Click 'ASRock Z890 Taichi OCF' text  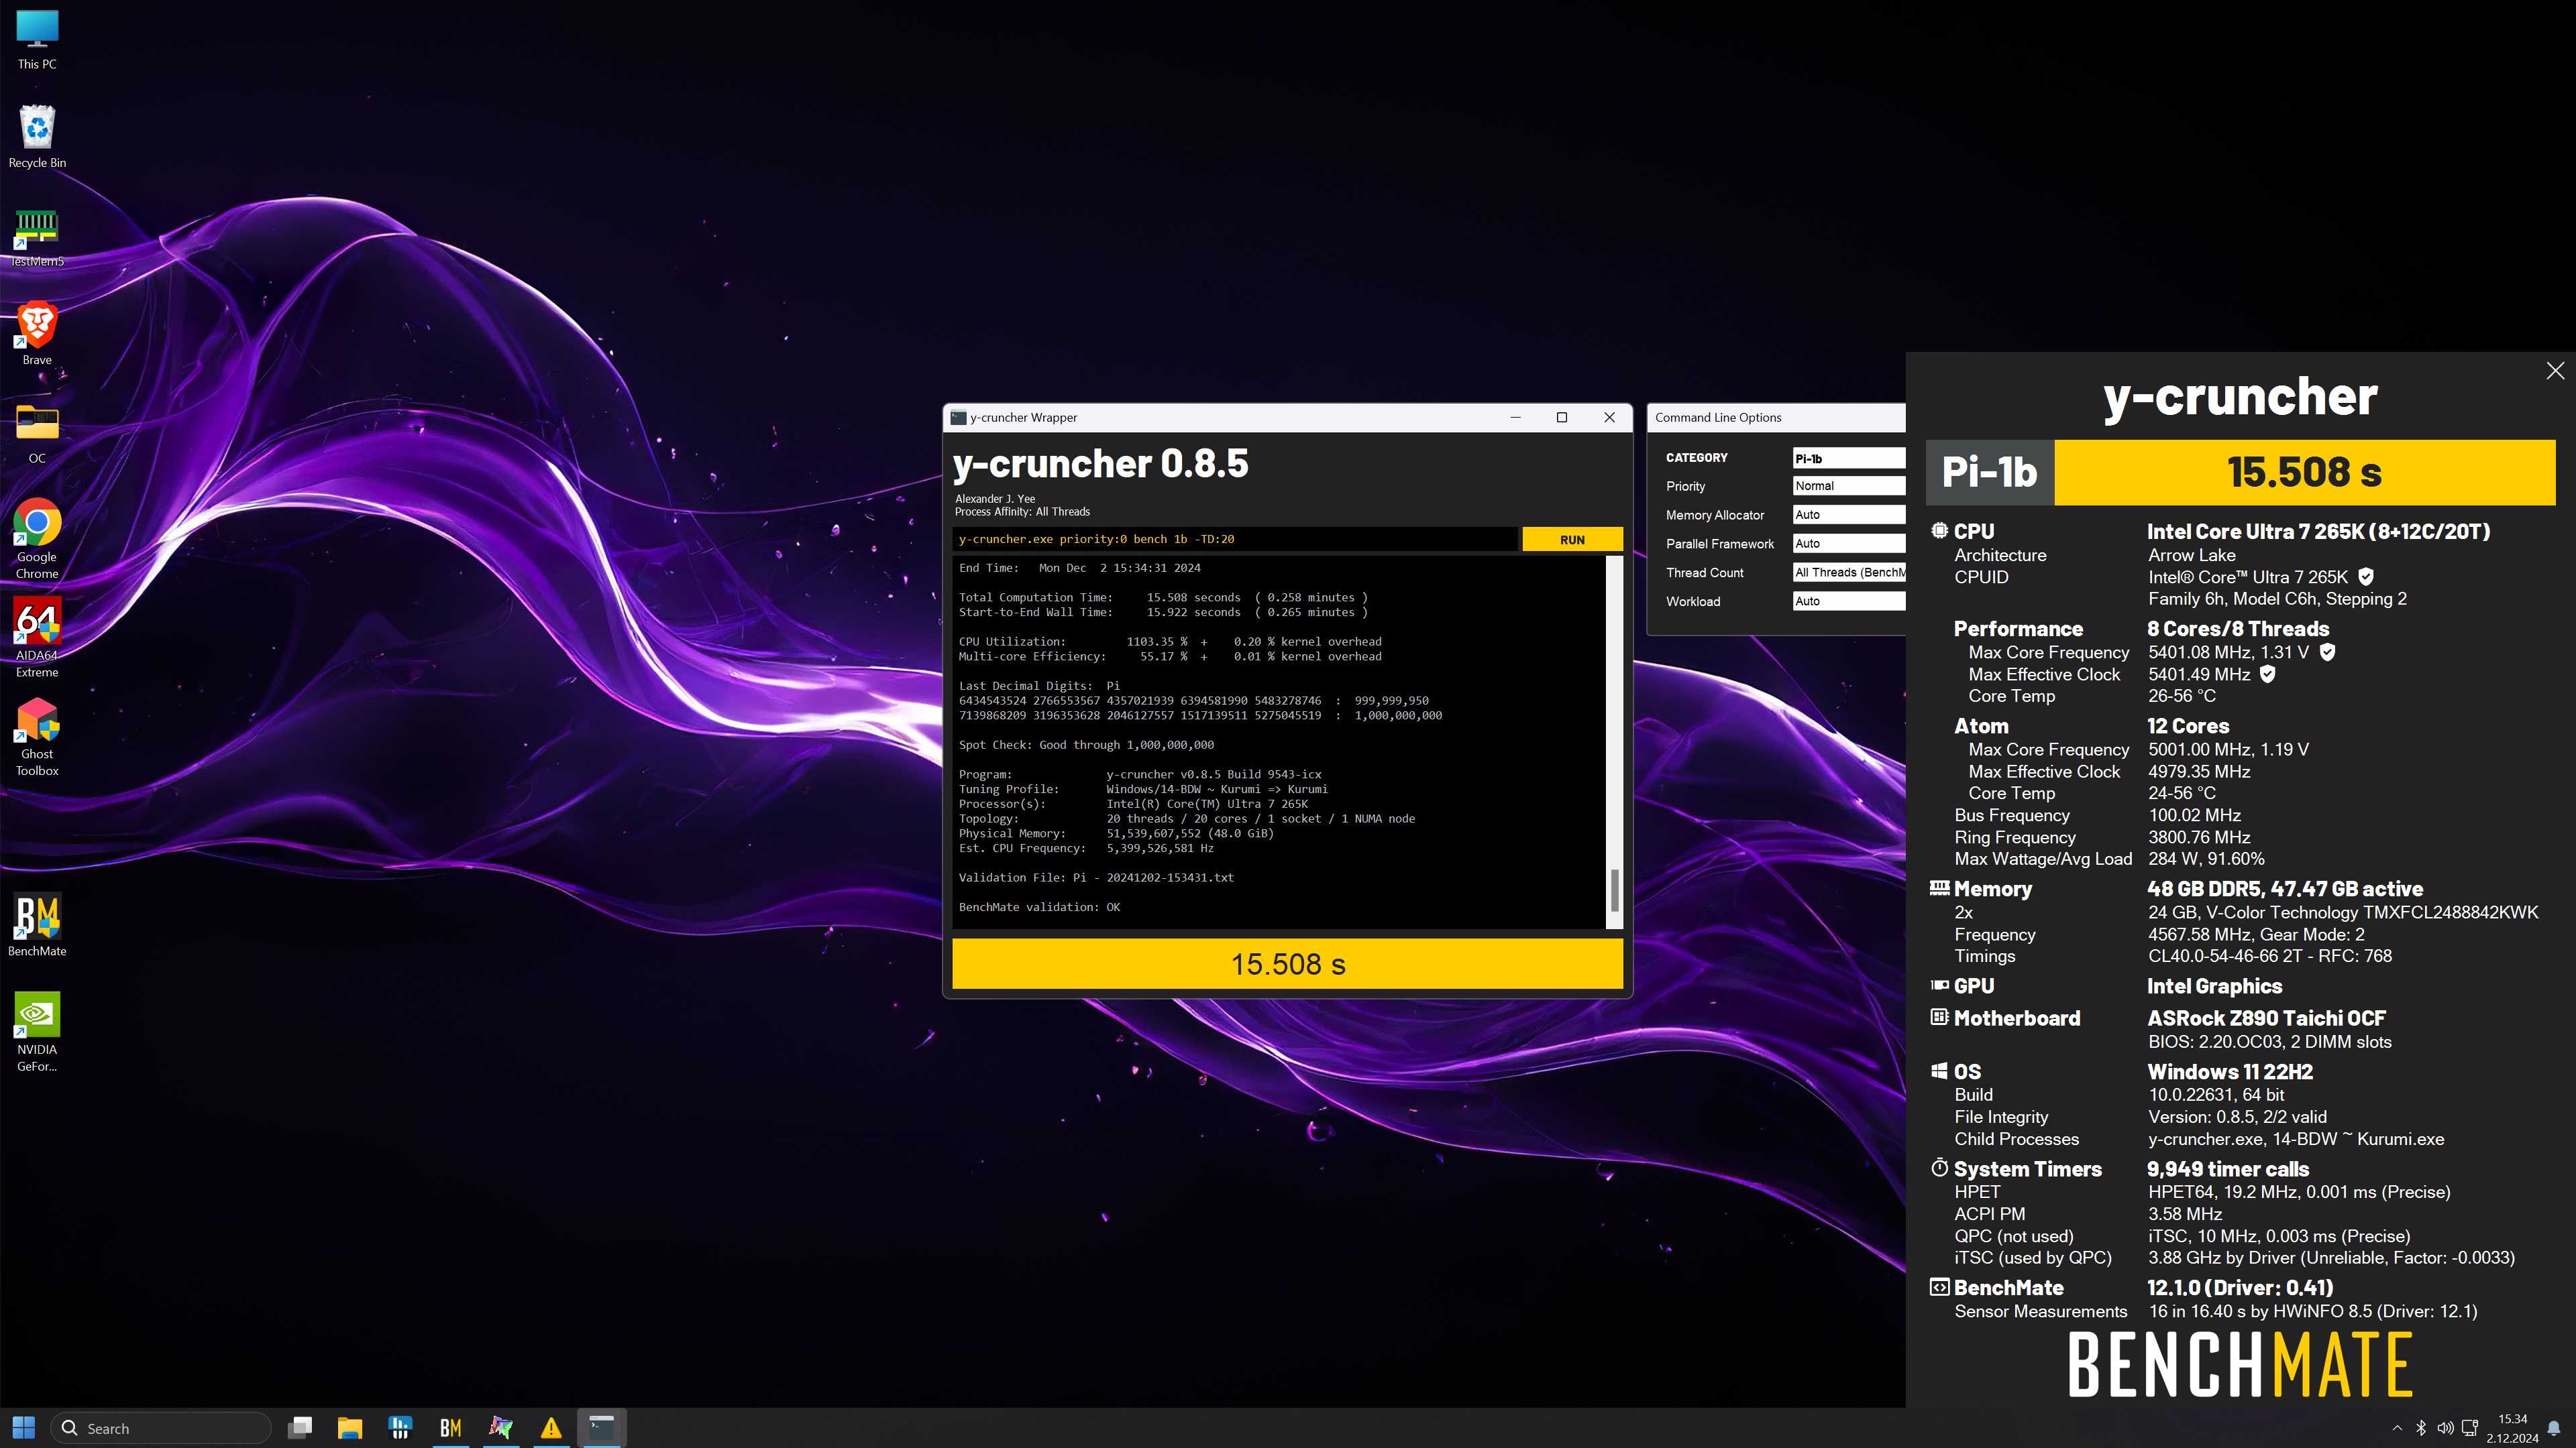coord(2266,1018)
